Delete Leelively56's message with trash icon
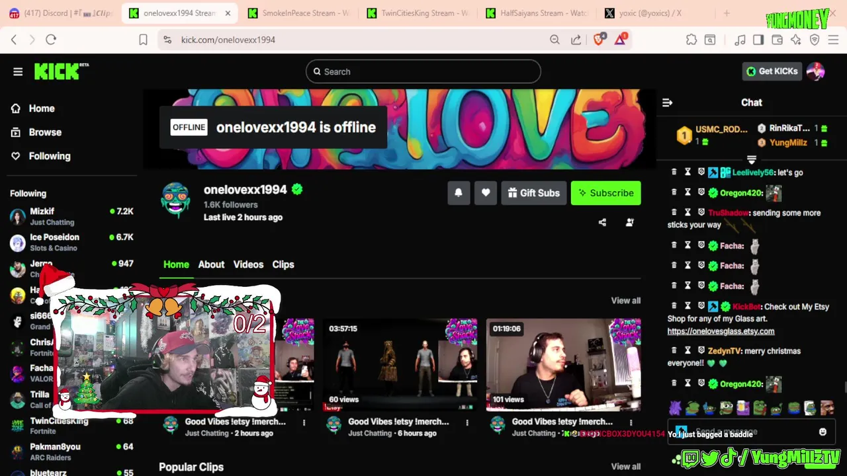The height and width of the screenshot is (476, 847). click(x=674, y=172)
